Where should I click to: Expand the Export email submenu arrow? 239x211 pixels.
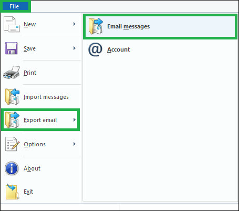75,120
